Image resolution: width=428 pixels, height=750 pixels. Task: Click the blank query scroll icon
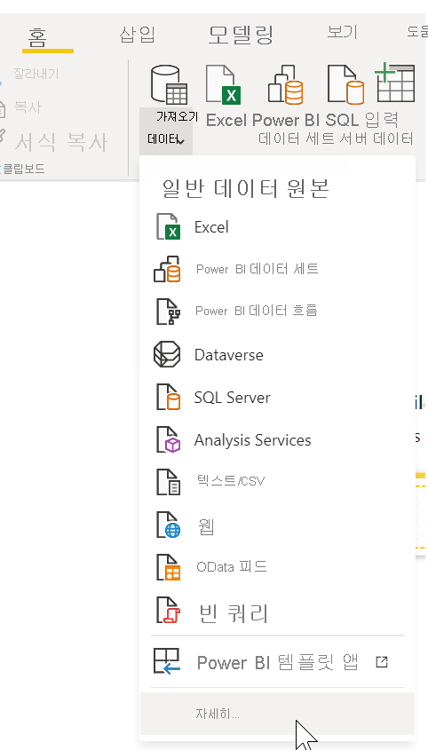(x=168, y=611)
